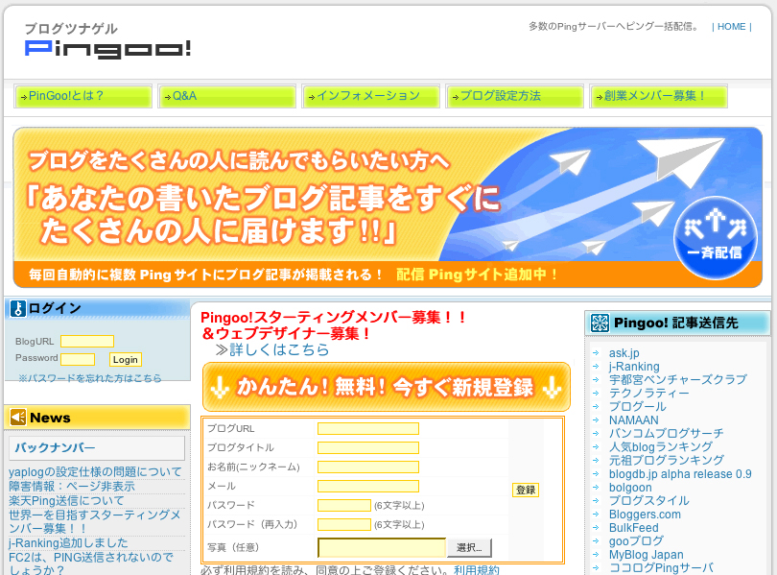Open the PinGoo!とは？ menu item
The height and width of the screenshot is (575, 777).
(x=83, y=96)
